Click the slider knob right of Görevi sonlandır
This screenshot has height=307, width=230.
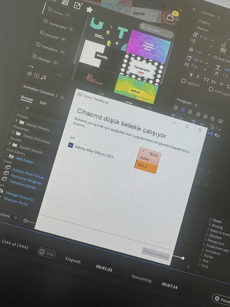183,258
